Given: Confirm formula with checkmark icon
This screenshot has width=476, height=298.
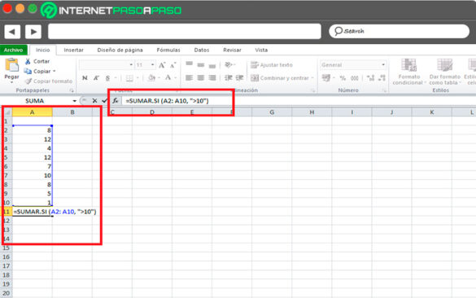Looking at the screenshot, I should (x=104, y=100).
